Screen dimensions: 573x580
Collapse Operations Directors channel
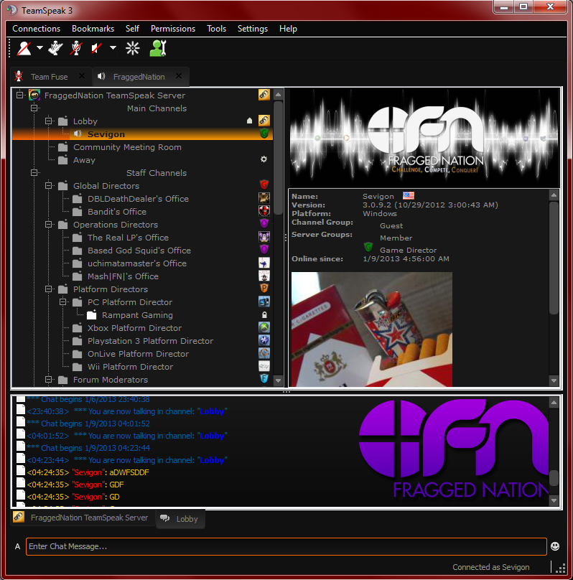click(48, 225)
